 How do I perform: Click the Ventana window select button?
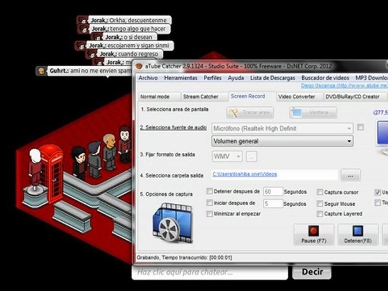[313, 113]
